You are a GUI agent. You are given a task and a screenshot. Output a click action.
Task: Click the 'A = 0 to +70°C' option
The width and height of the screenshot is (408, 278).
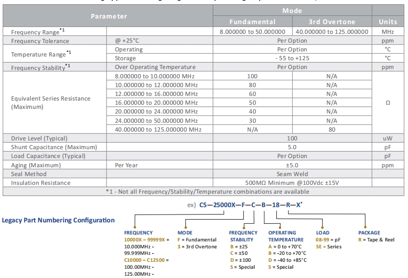click(285, 246)
